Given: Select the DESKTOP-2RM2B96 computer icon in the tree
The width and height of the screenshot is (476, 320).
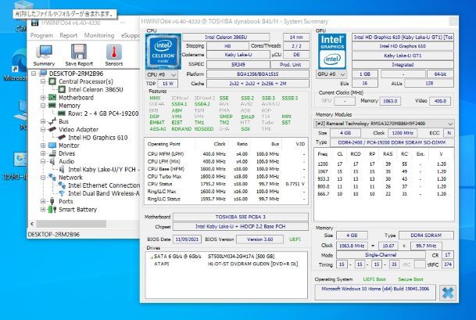Looking at the screenshot, I should pyautogui.click(x=43, y=74).
